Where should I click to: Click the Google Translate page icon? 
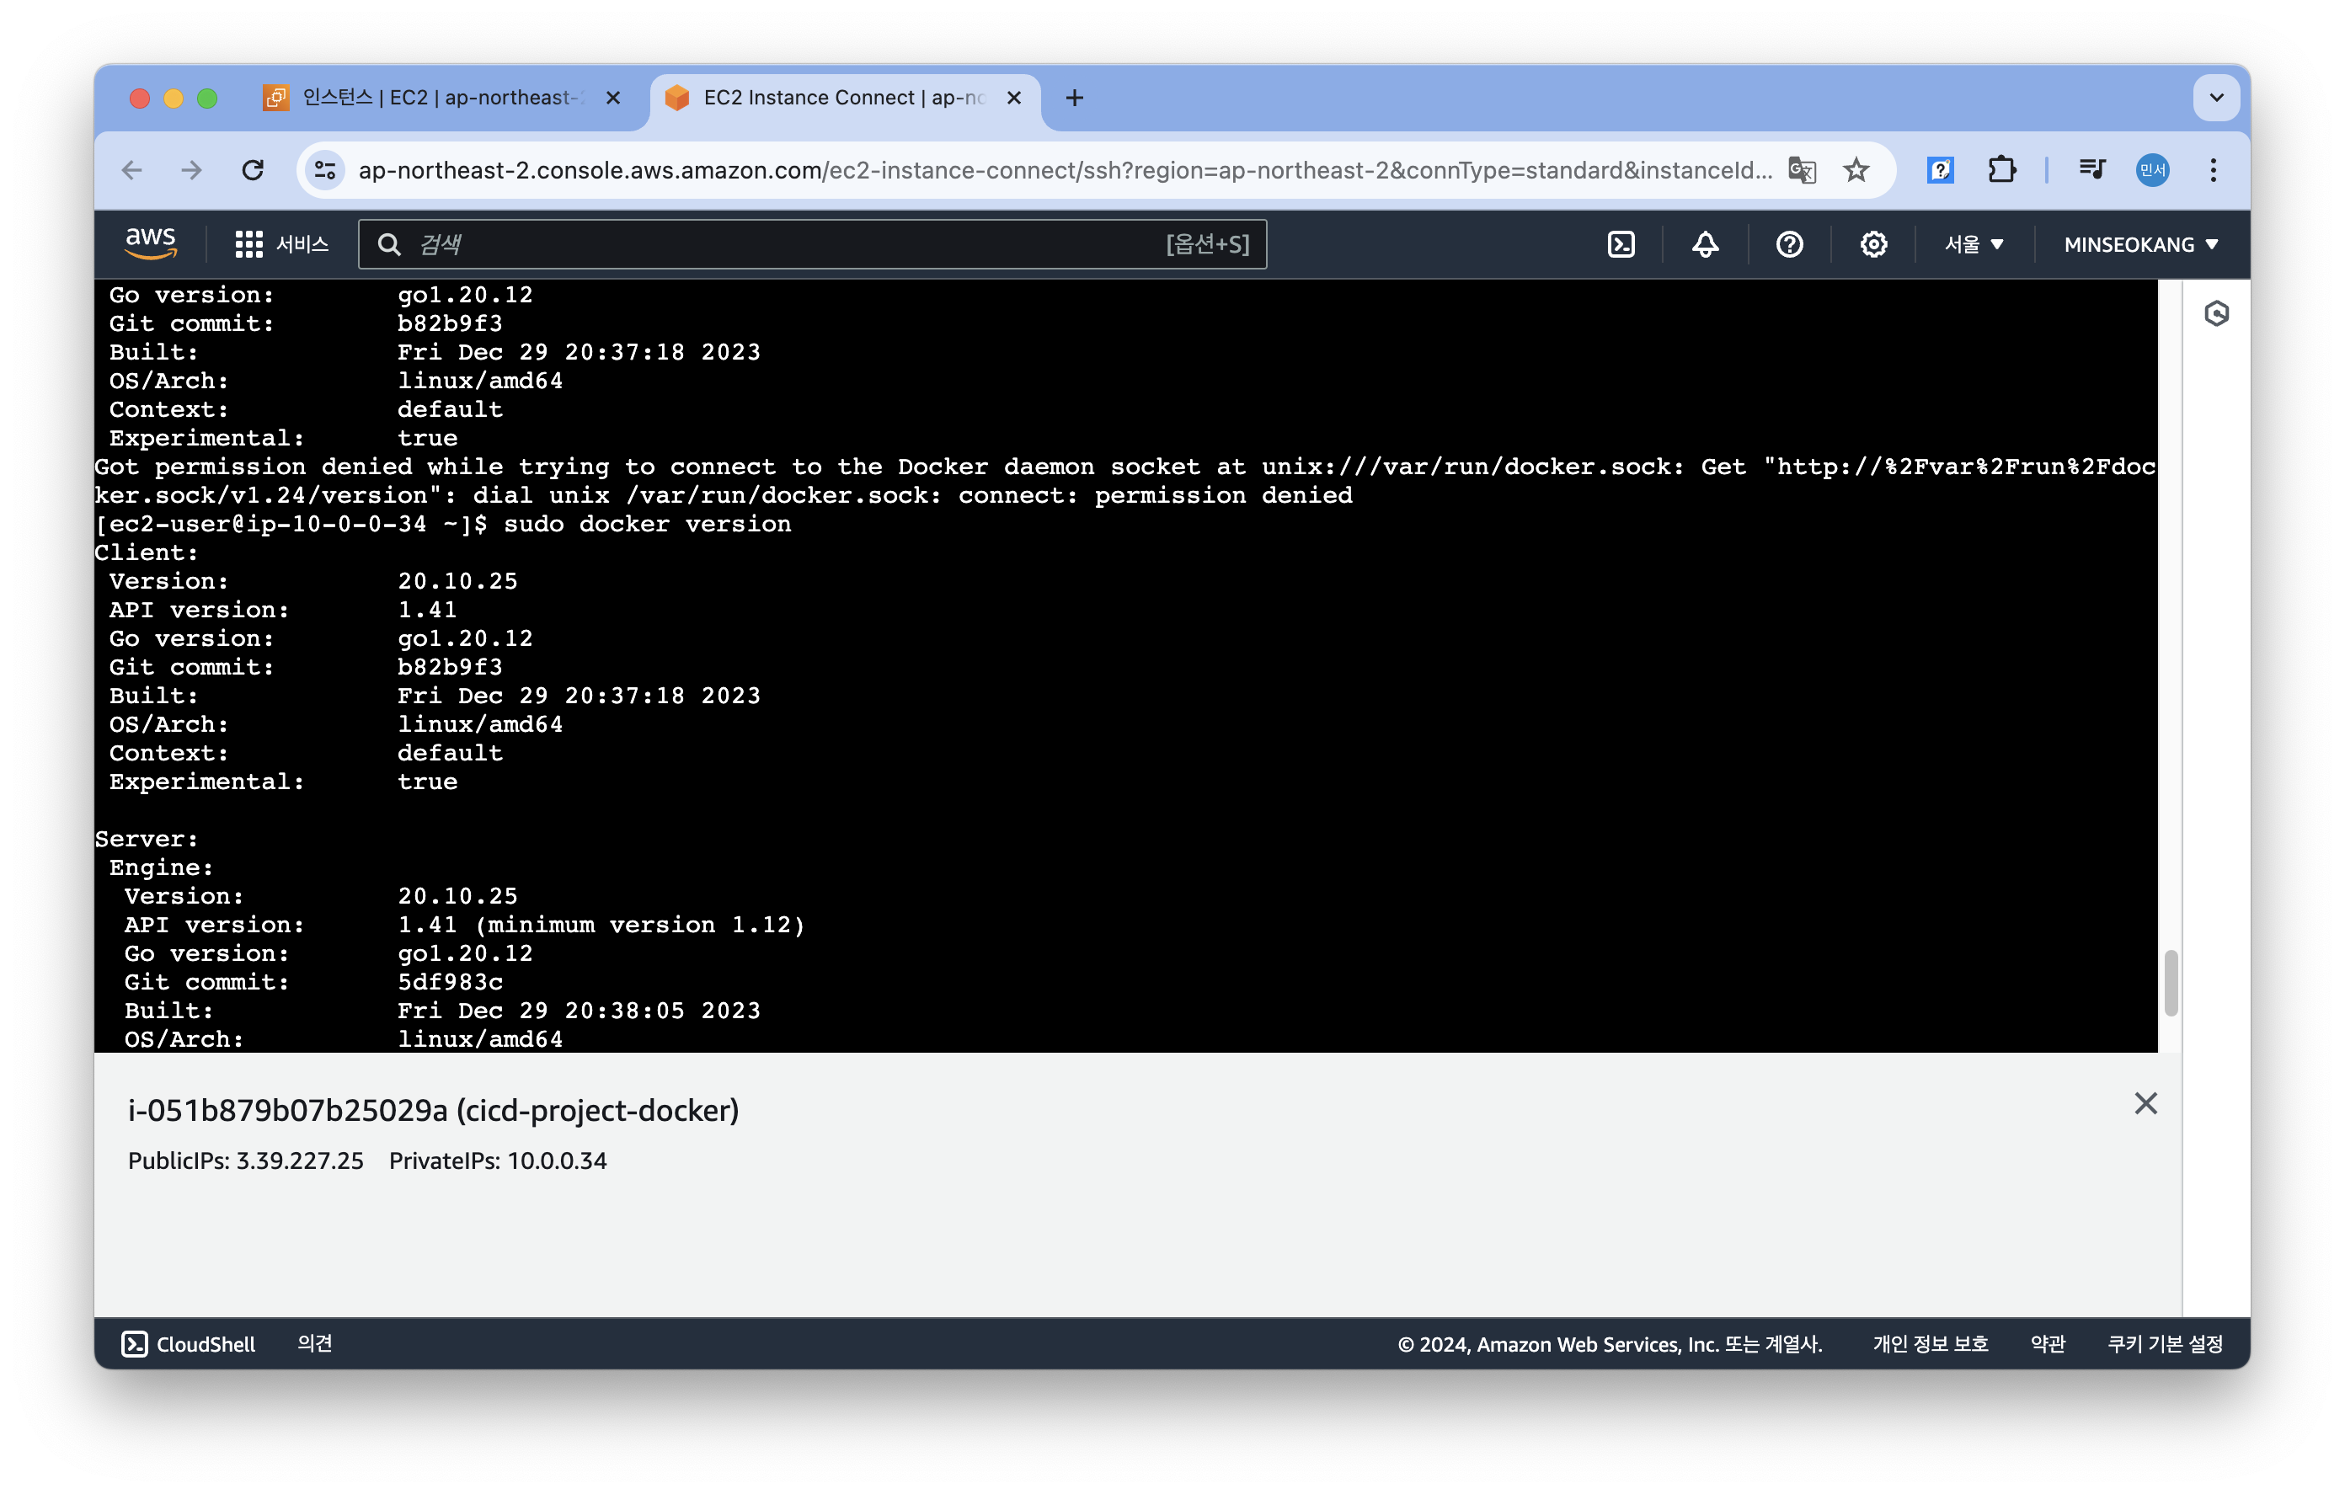pyautogui.click(x=1802, y=170)
